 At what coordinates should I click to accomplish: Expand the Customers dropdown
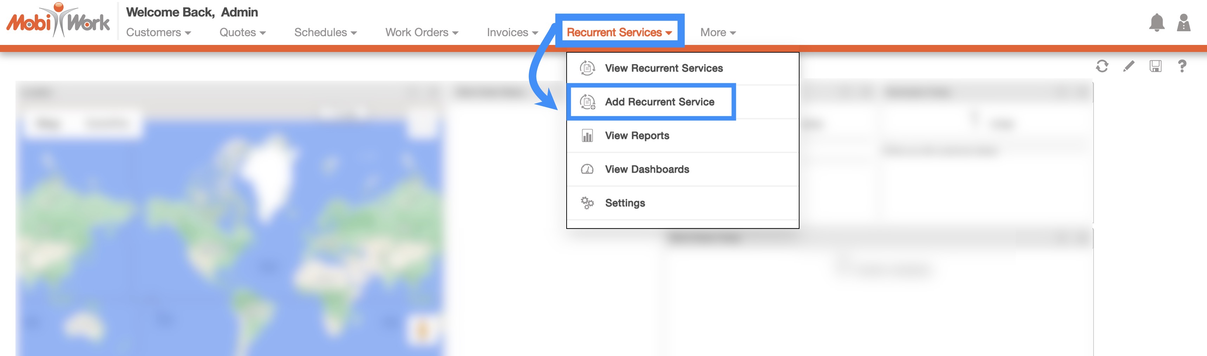coord(158,32)
